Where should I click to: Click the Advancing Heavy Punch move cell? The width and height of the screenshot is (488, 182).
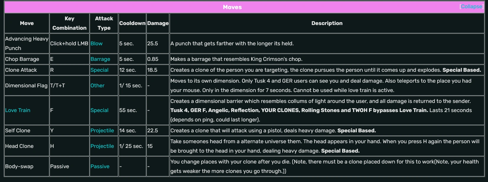point(27,44)
